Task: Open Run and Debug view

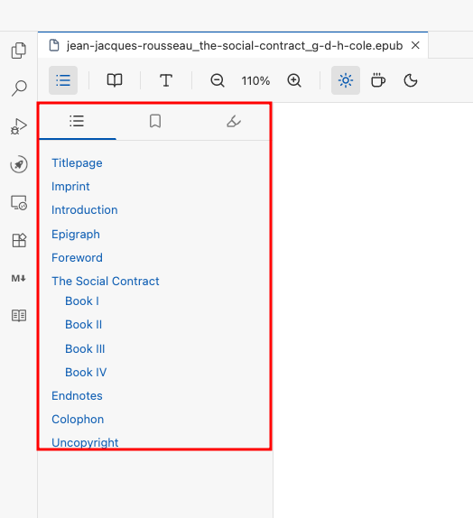Action: 19,126
